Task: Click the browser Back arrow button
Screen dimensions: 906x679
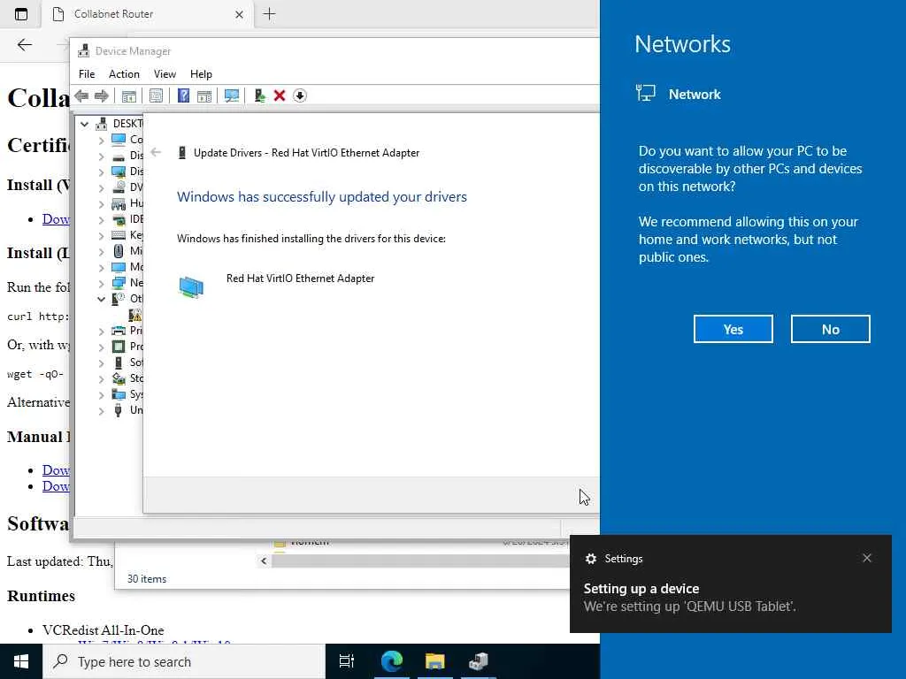Action: tap(25, 45)
